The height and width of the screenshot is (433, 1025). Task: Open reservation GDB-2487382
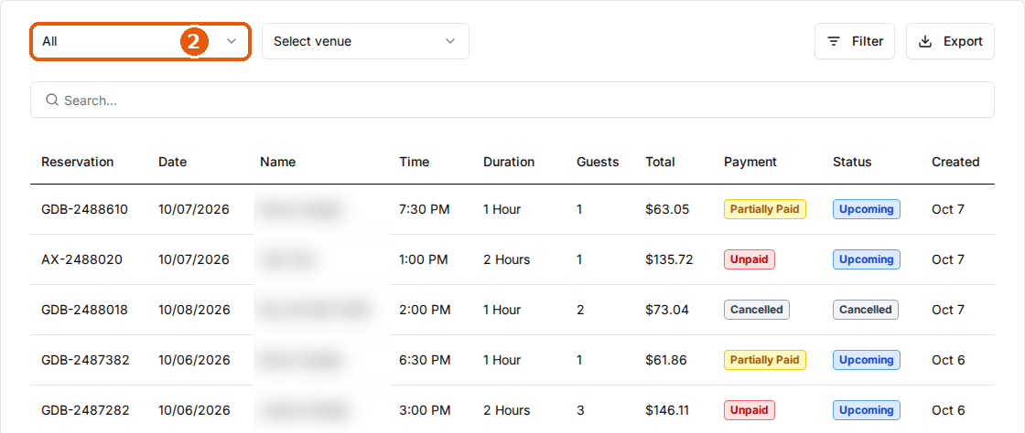click(86, 360)
